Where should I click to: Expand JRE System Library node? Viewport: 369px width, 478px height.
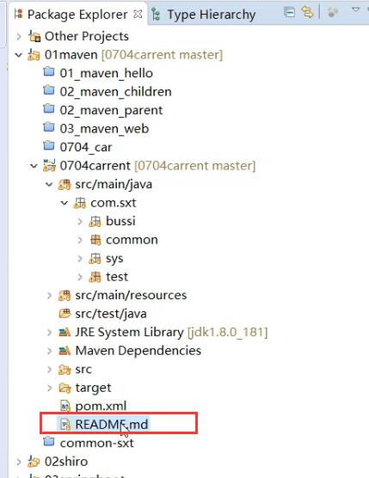point(49,333)
